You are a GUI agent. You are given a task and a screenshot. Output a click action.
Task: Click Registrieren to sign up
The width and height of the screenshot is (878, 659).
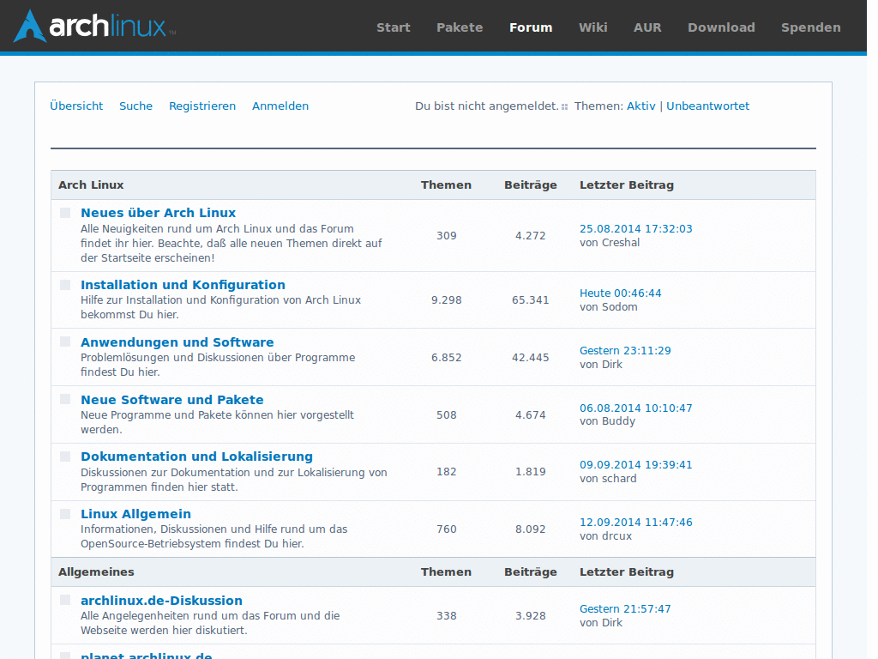click(202, 106)
